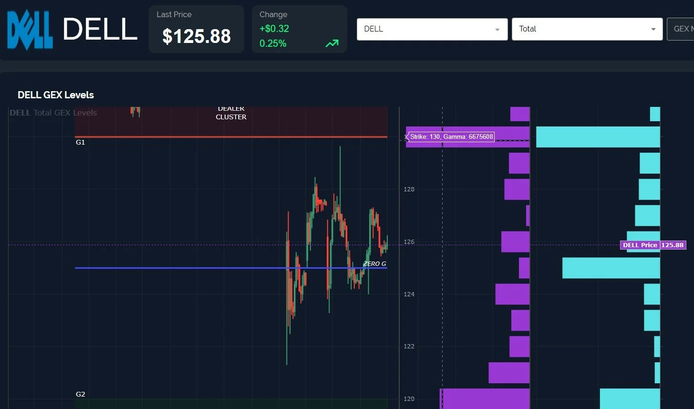This screenshot has height=409, width=694.
Task: Click the 128 price axis label
Action: (409, 189)
